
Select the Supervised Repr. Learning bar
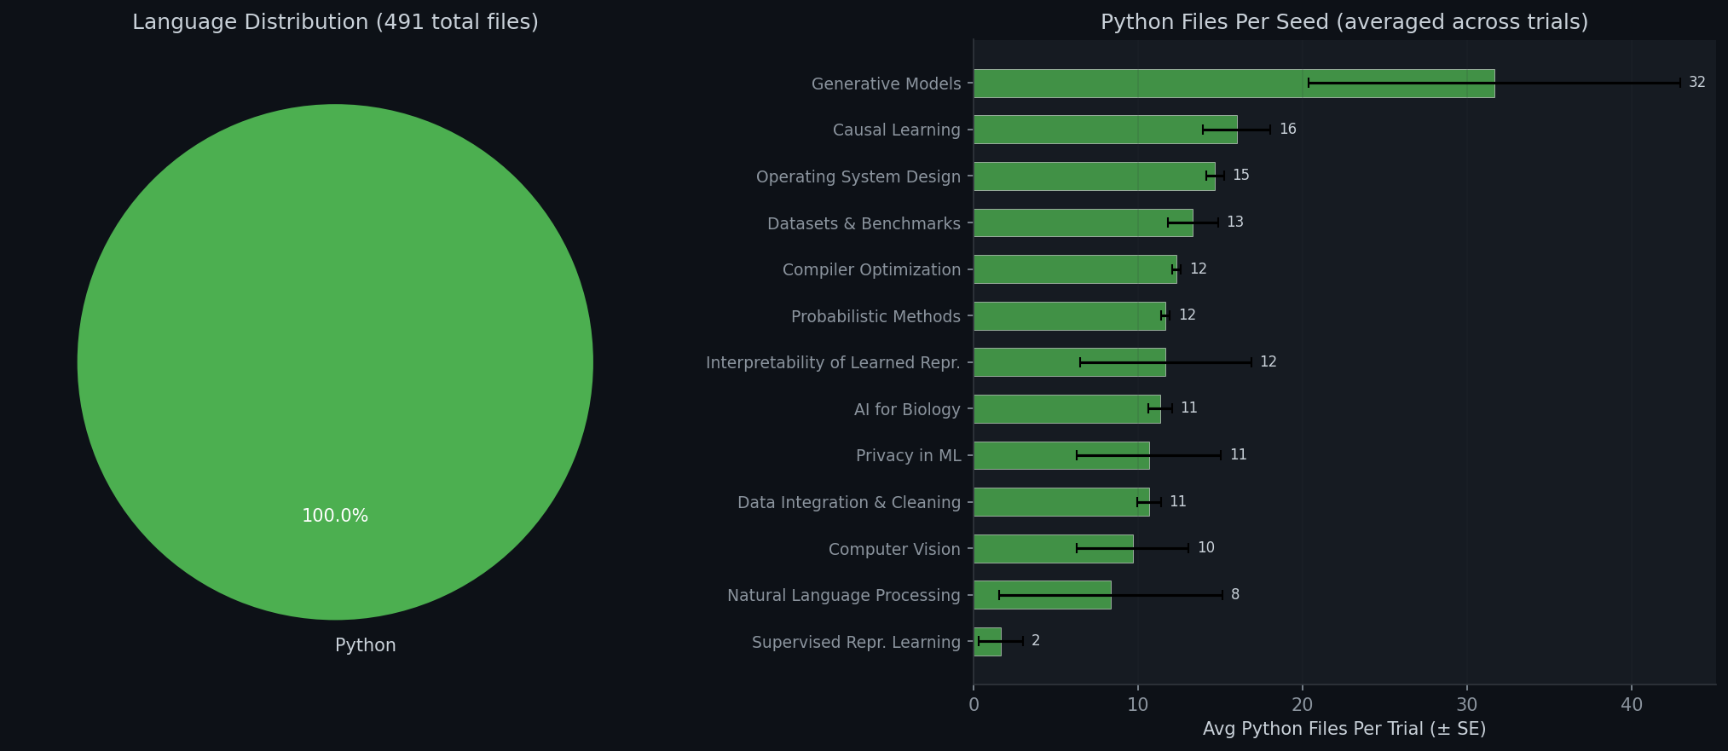click(987, 642)
